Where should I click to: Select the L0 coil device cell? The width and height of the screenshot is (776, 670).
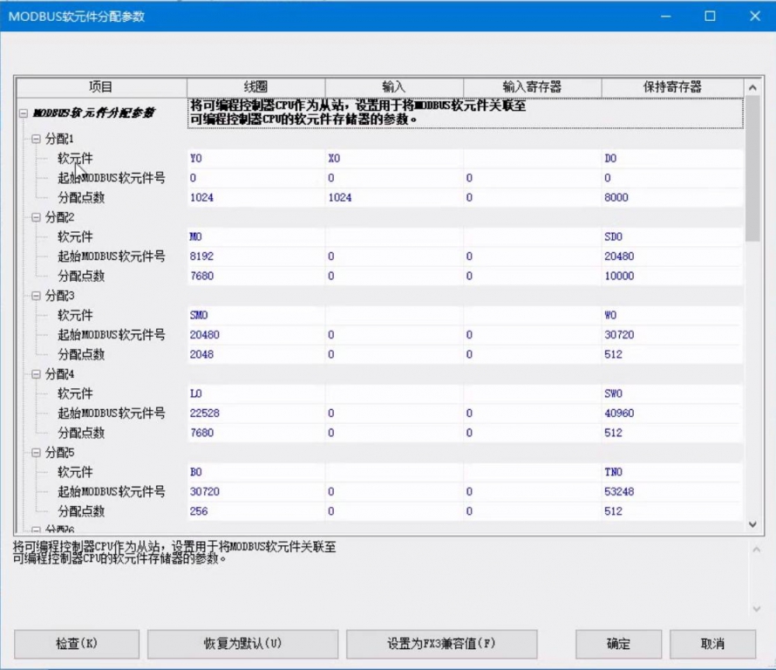click(255, 393)
